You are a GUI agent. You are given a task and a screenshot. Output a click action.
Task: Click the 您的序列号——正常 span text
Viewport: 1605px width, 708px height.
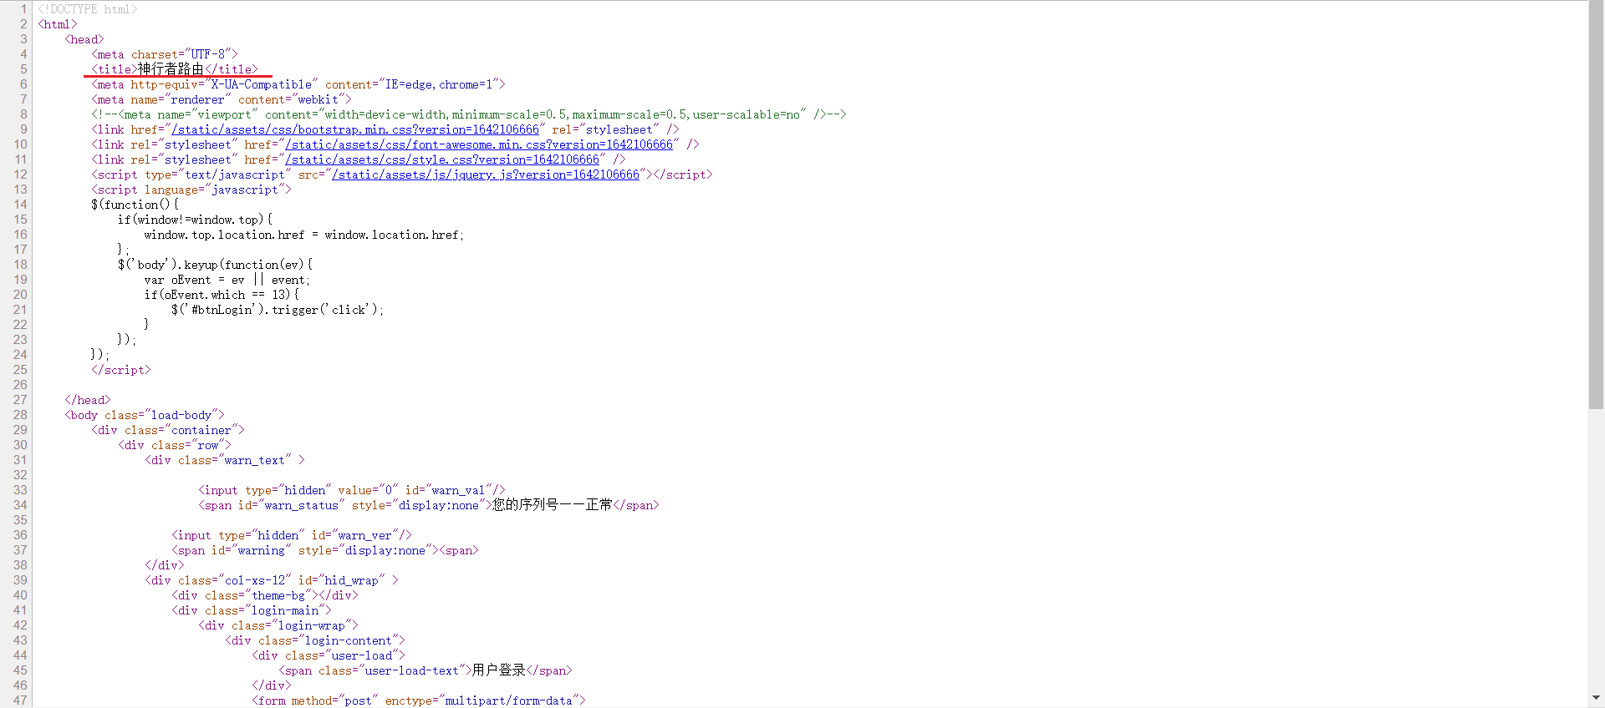coord(553,505)
